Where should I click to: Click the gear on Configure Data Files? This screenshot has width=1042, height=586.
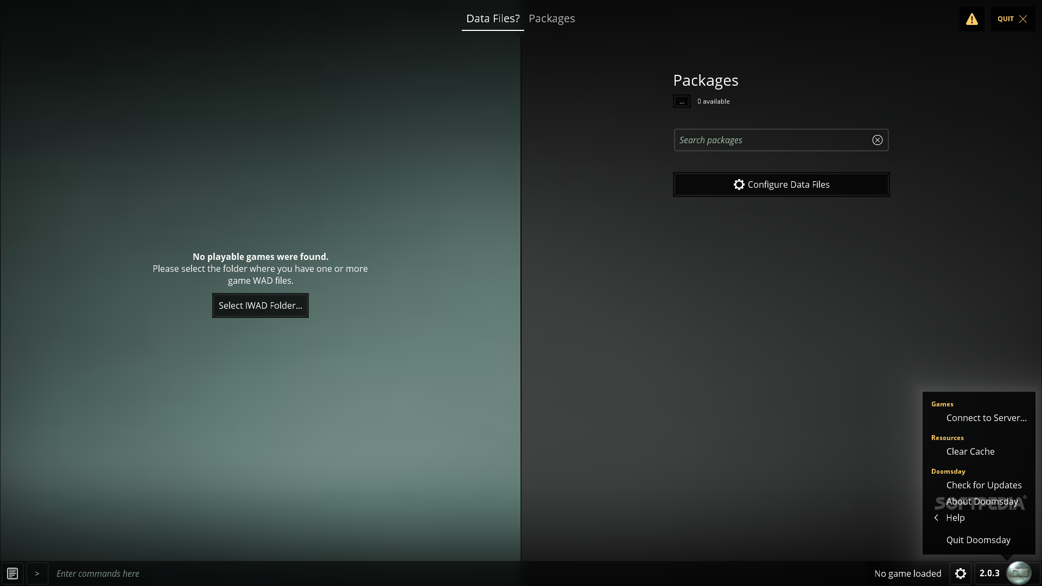pyautogui.click(x=739, y=184)
